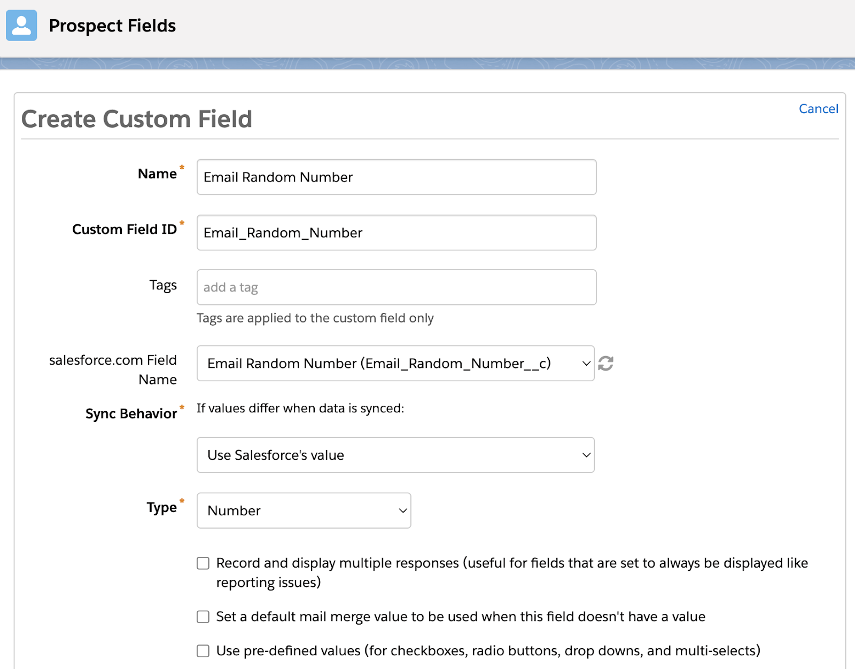
Task: Click the Custom Field ID label
Action: (x=125, y=230)
